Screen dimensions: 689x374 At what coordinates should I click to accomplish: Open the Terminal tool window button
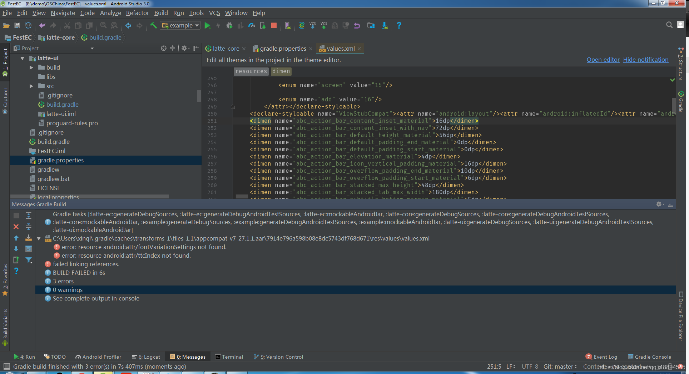pos(229,357)
